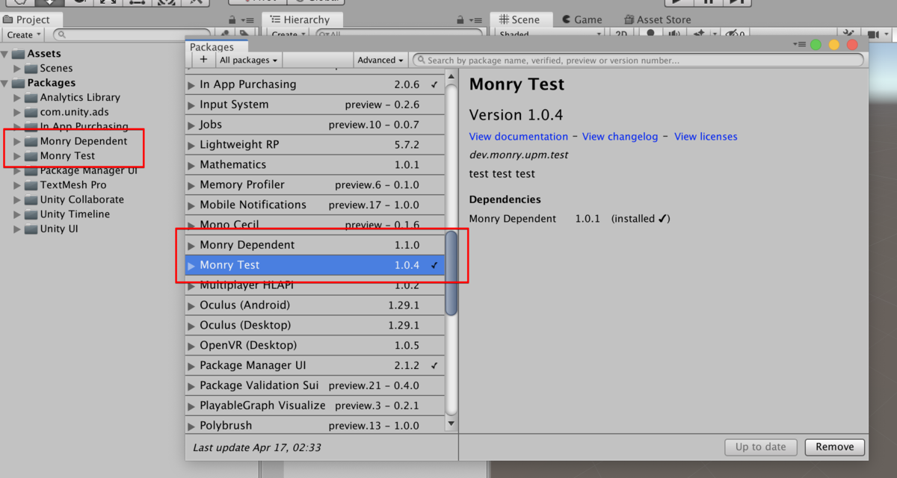
Task: Click the Up to date button
Action: coord(761,447)
